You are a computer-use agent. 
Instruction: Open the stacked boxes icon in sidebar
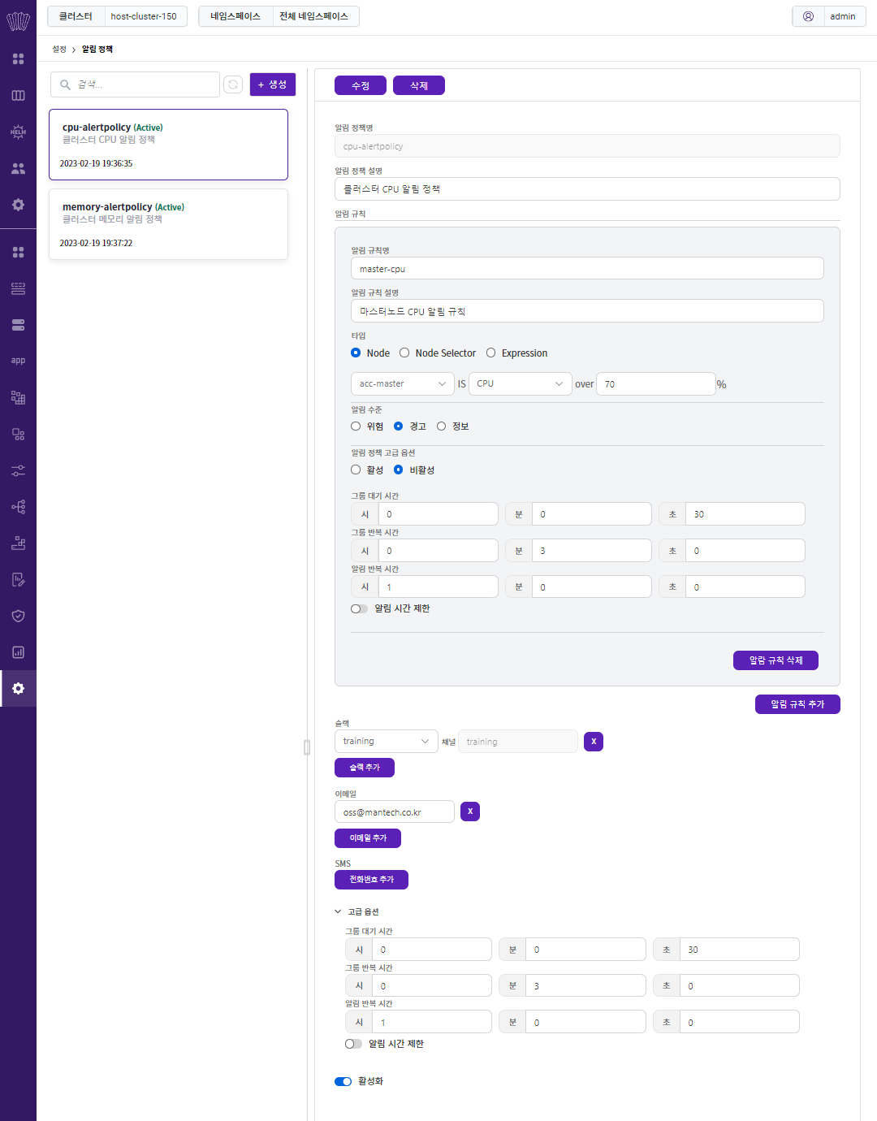coord(18,543)
